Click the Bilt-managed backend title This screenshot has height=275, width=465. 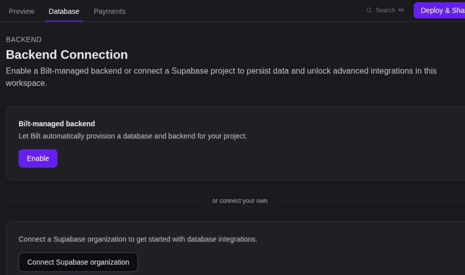(x=56, y=124)
